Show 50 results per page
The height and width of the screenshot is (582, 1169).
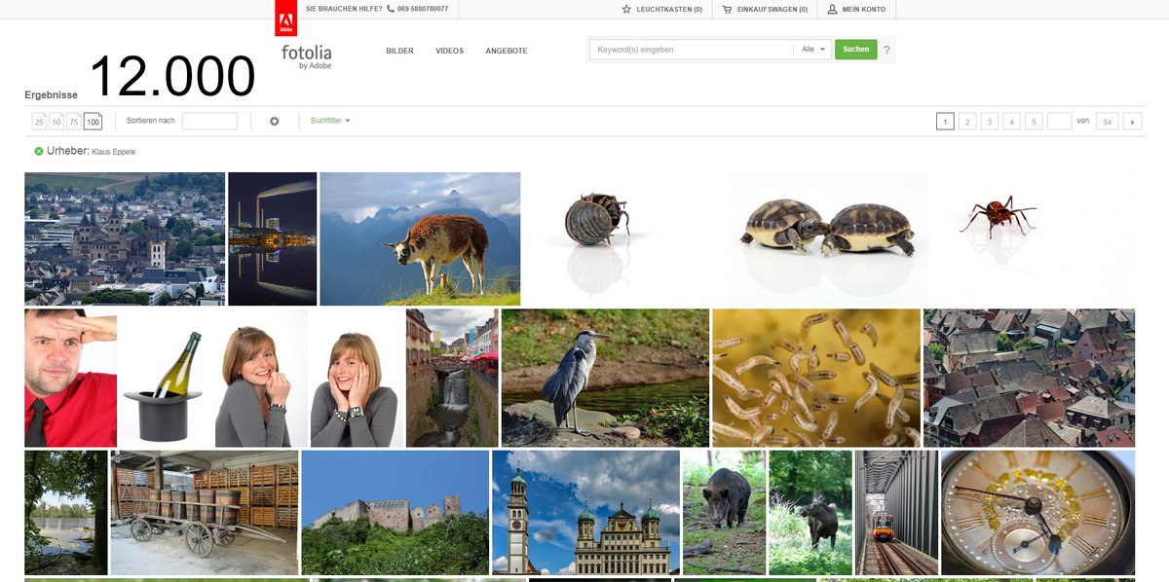click(57, 122)
